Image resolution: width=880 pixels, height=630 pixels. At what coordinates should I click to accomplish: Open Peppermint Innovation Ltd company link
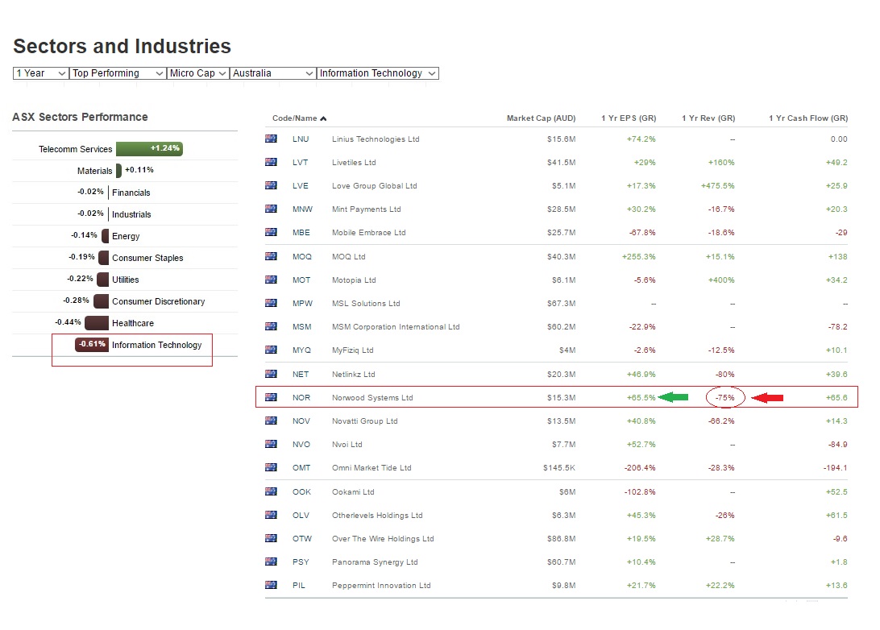(381, 586)
